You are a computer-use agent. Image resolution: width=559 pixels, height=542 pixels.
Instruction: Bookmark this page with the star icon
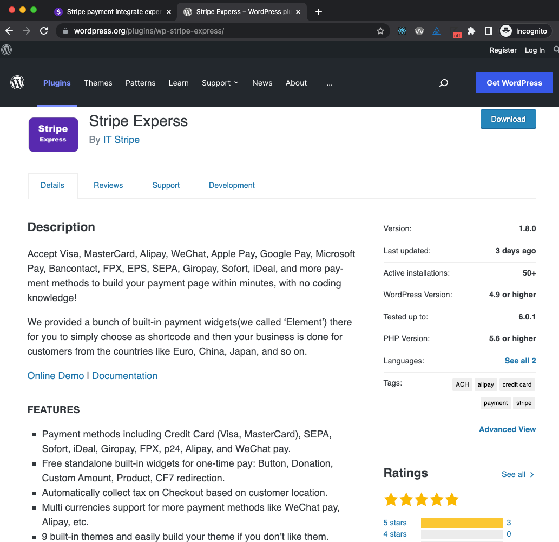coord(380,31)
